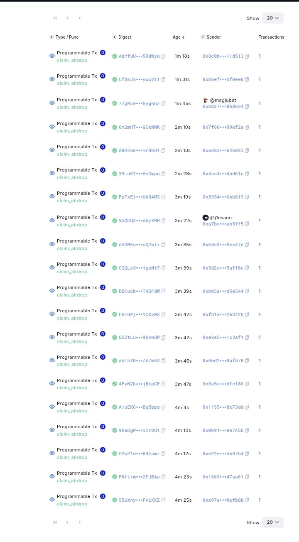Click Sui badge on 6m2mHT transaction row
299x542 pixels.
pyautogui.click(x=103, y=123)
